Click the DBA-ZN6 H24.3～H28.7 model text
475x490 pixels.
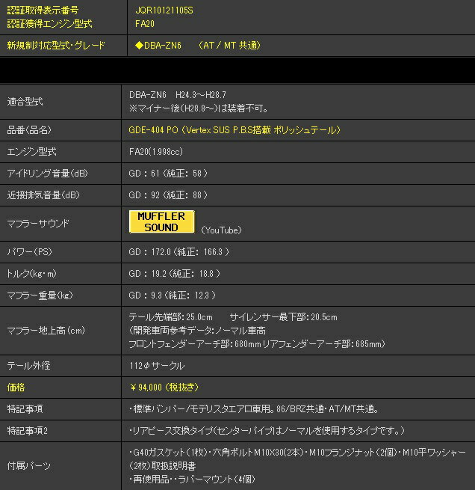(x=178, y=96)
